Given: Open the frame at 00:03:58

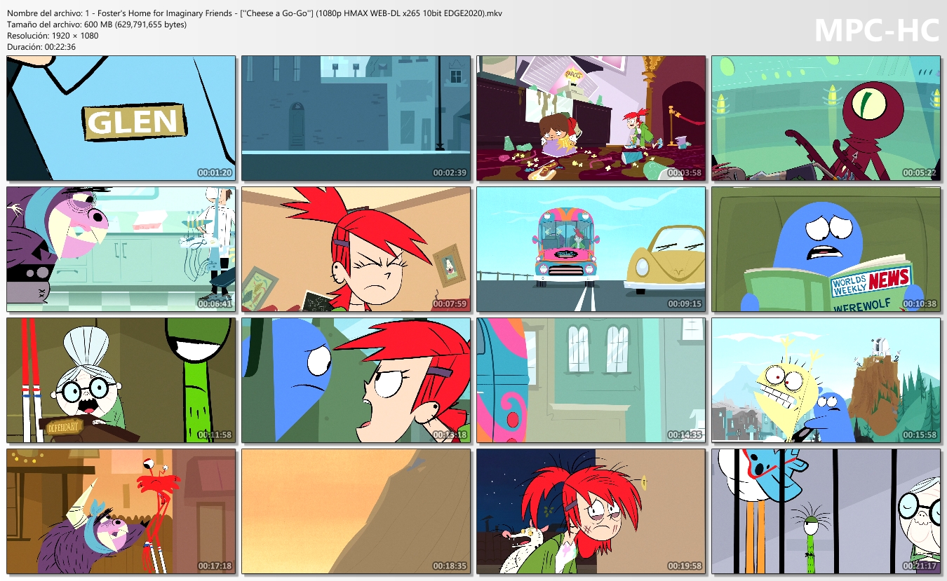Looking at the screenshot, I should point(591,118).
